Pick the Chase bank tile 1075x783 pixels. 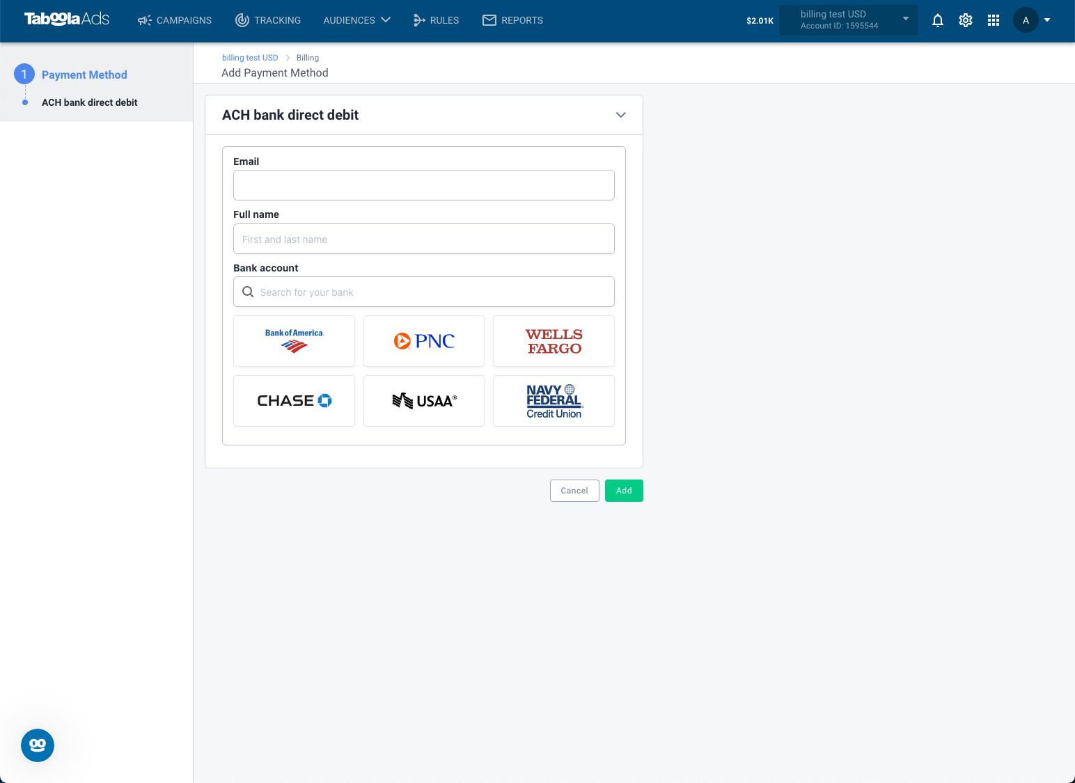tap(294, 401)
